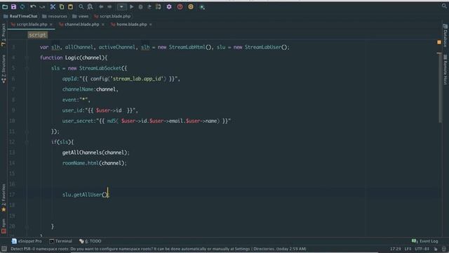
Task: Click the Find magnifier icon in toolbar
Action: [x=81, y=6]
